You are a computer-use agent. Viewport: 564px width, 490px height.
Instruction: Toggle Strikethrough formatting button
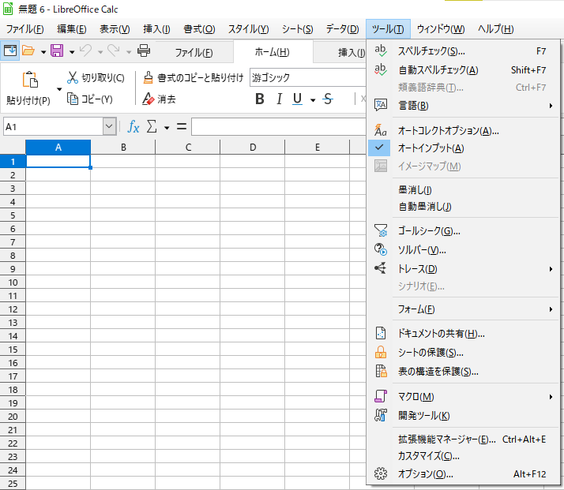click(x=328, y=99)
